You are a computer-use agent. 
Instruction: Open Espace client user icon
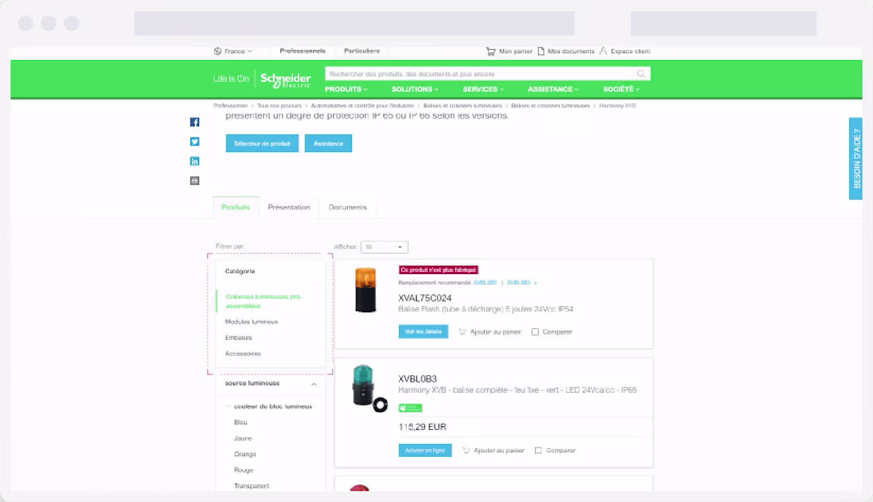[603, 51]
